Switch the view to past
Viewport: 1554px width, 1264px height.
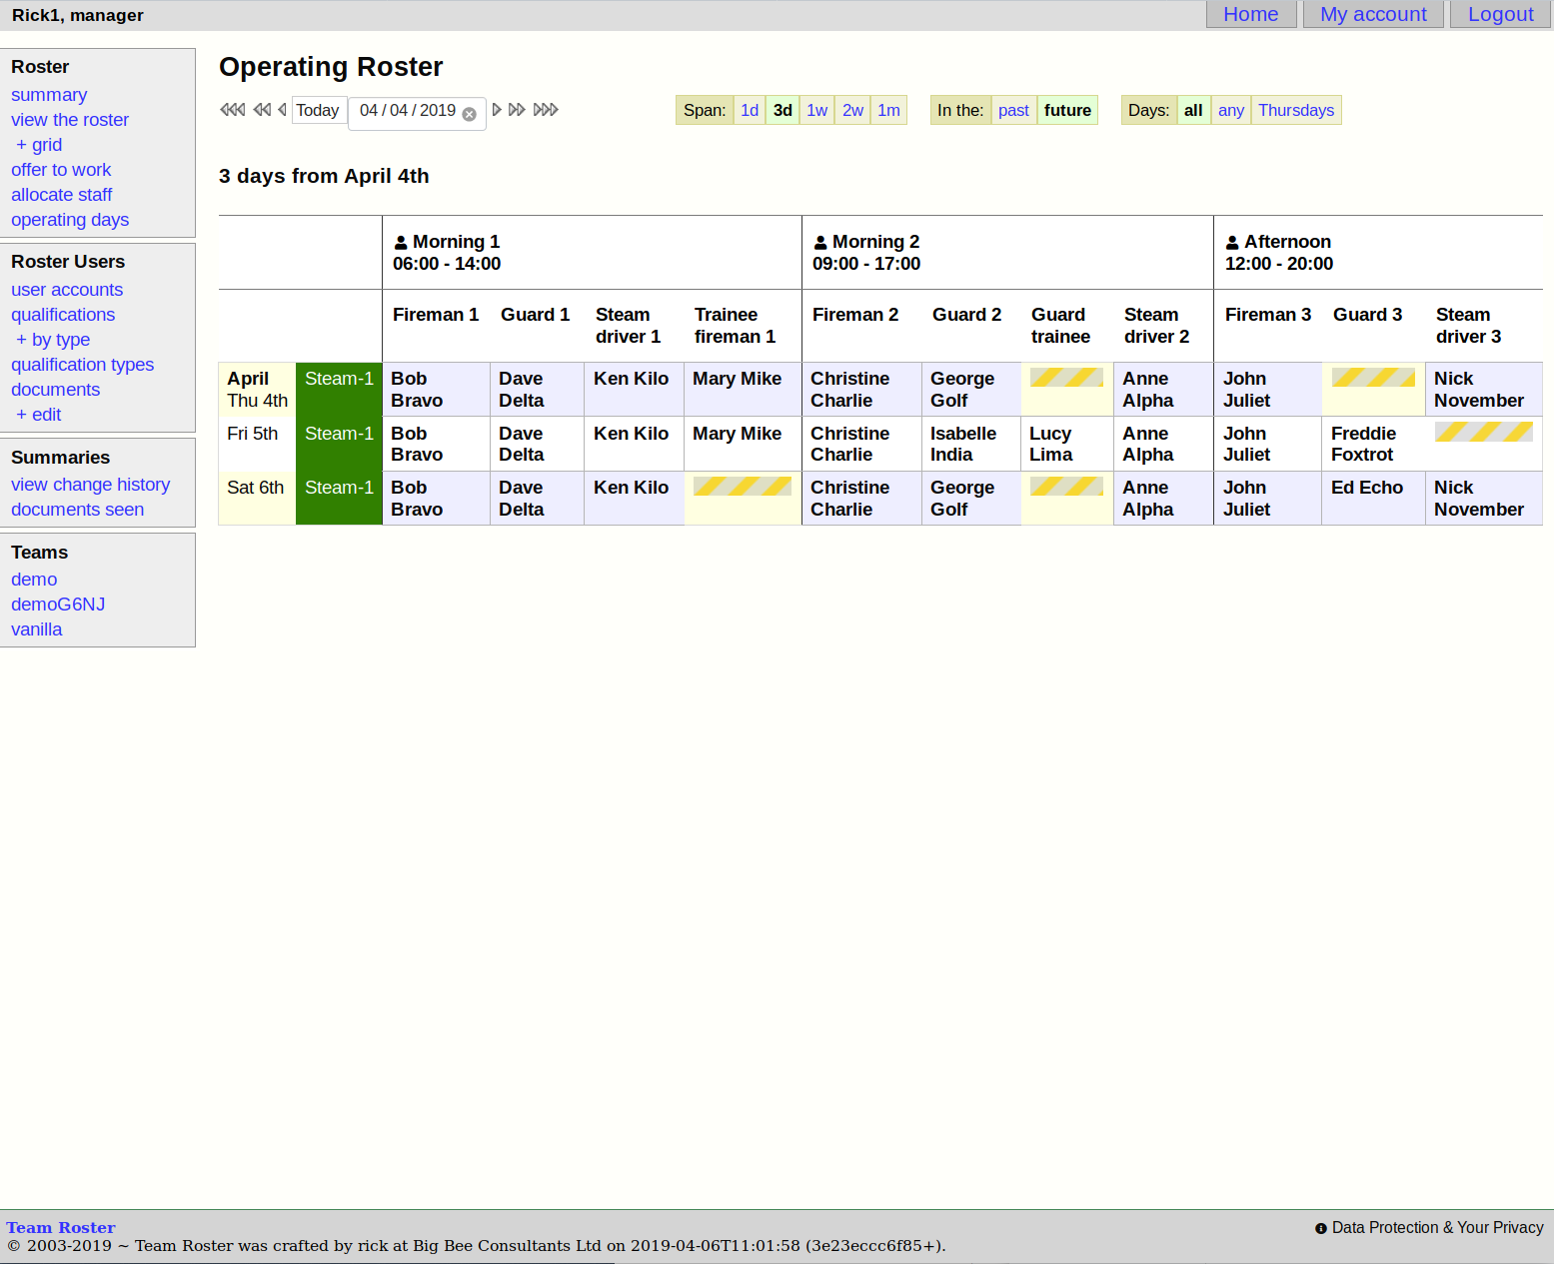1012,110
